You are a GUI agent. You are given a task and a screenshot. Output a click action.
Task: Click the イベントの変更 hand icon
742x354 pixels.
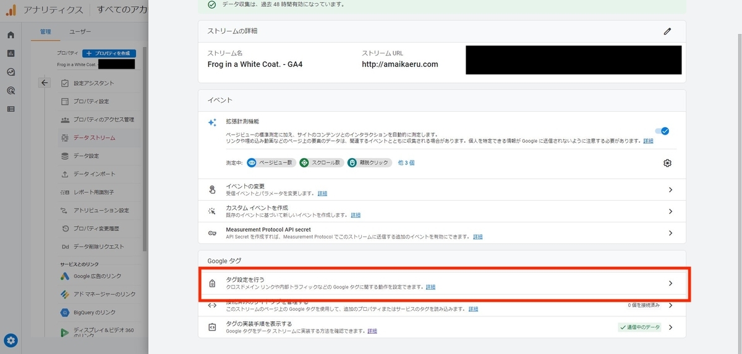pos(212,190)
